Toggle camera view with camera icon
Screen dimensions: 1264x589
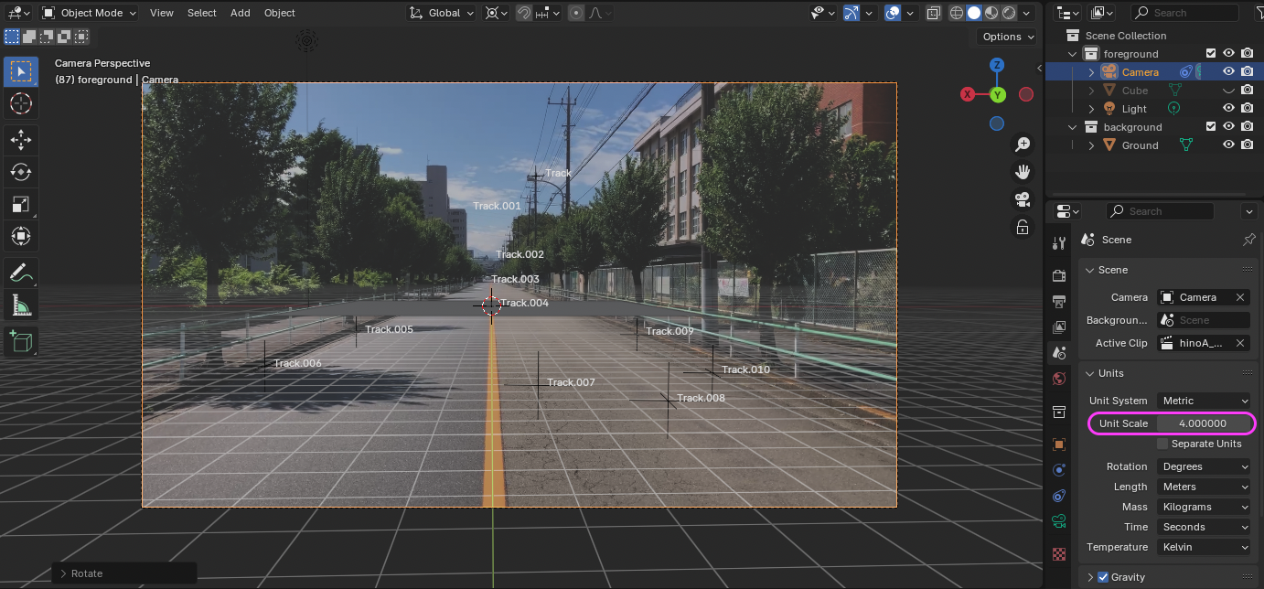pyautogui.click(x=1023, y=199)
